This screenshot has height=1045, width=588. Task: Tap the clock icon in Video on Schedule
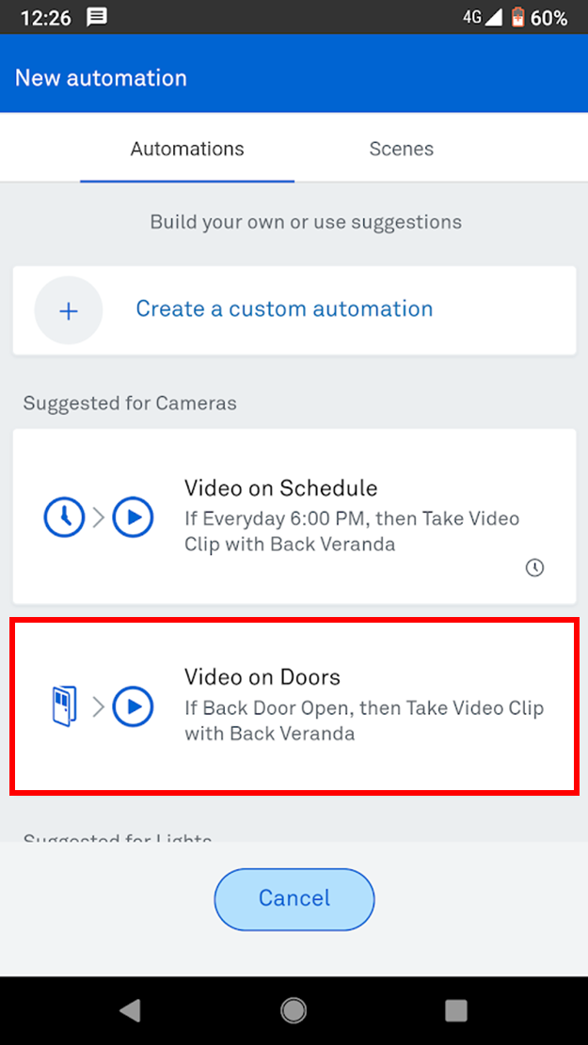(x=65, y=517)
